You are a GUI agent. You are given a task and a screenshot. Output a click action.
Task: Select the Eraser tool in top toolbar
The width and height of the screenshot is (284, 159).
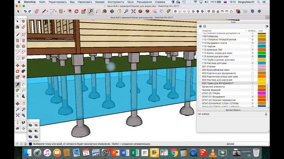pos(37,11)
